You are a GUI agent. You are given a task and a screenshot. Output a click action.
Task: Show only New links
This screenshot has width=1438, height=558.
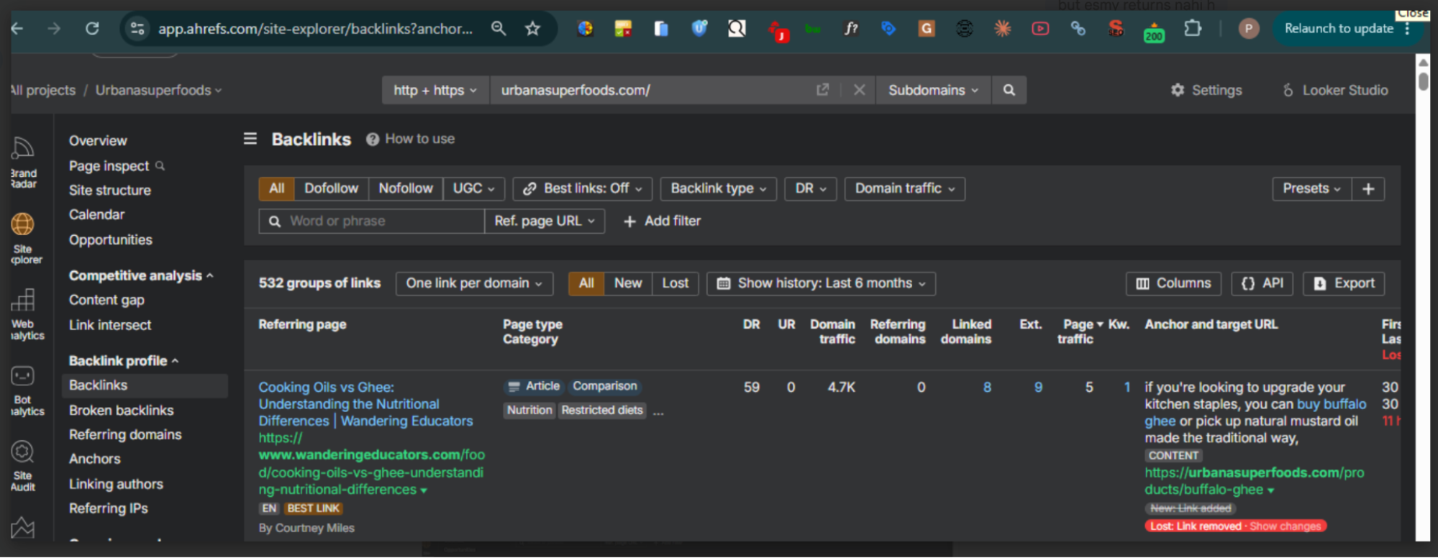click(628, 283)
